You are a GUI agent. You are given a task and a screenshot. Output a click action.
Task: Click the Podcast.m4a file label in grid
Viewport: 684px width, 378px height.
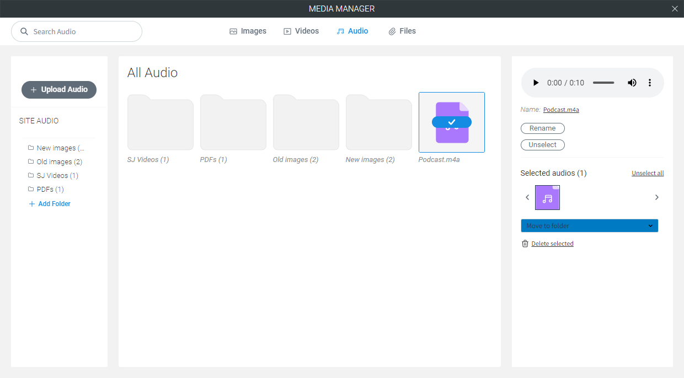coord(439,160)
